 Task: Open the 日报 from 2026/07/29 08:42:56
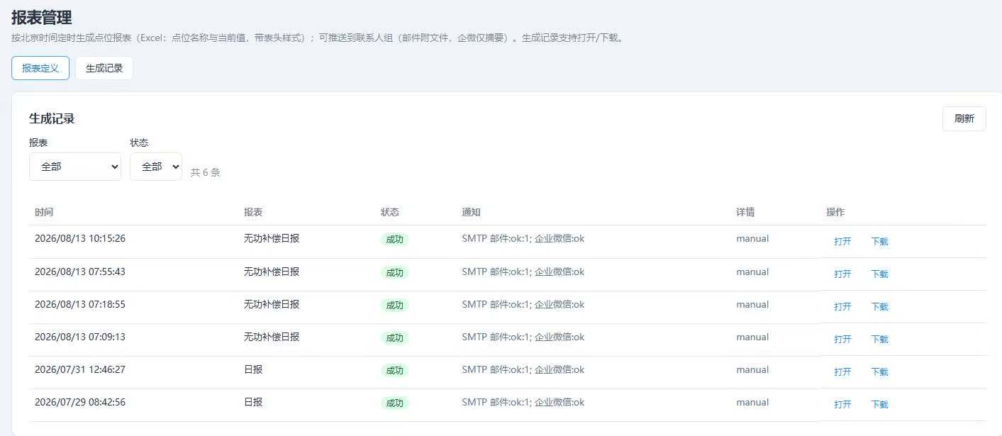click(842, 404)
